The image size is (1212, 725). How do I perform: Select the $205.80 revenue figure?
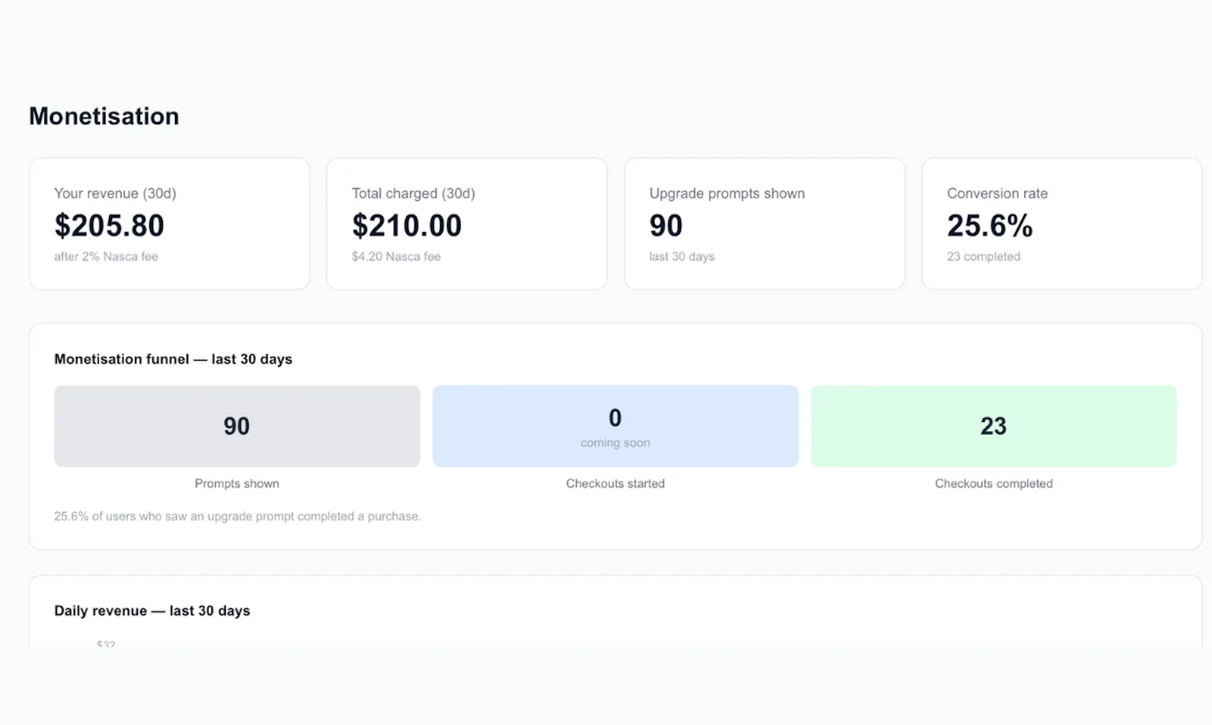109,226
